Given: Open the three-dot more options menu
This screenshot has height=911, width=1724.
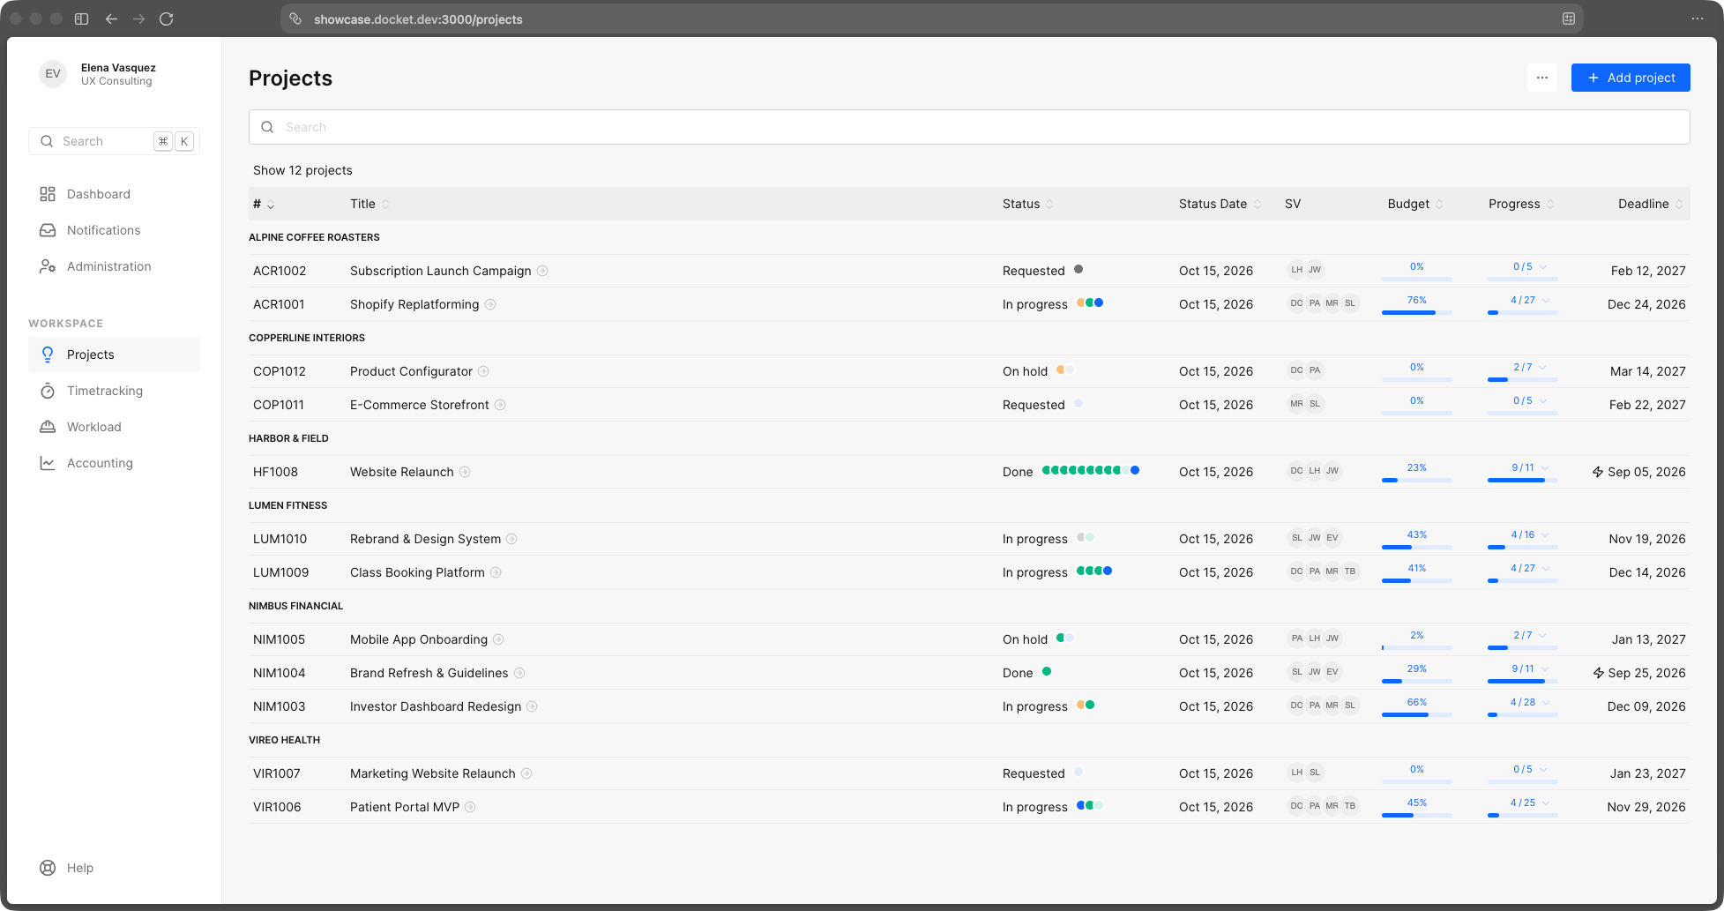Looking at the screenshot, I should [1542, 78].
